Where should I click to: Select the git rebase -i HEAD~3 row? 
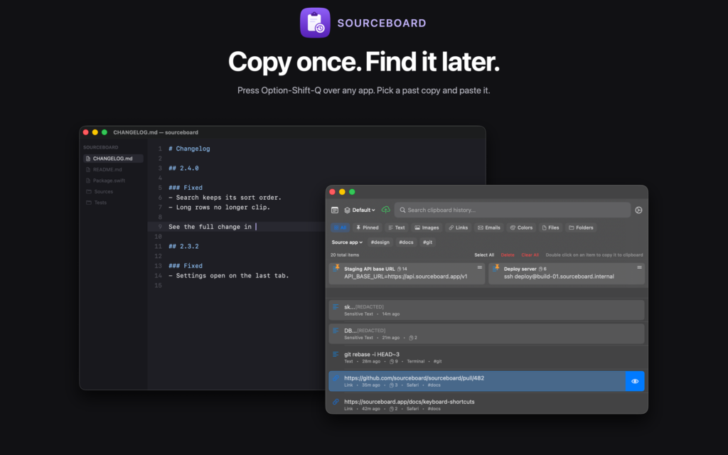tap(486, 357)
